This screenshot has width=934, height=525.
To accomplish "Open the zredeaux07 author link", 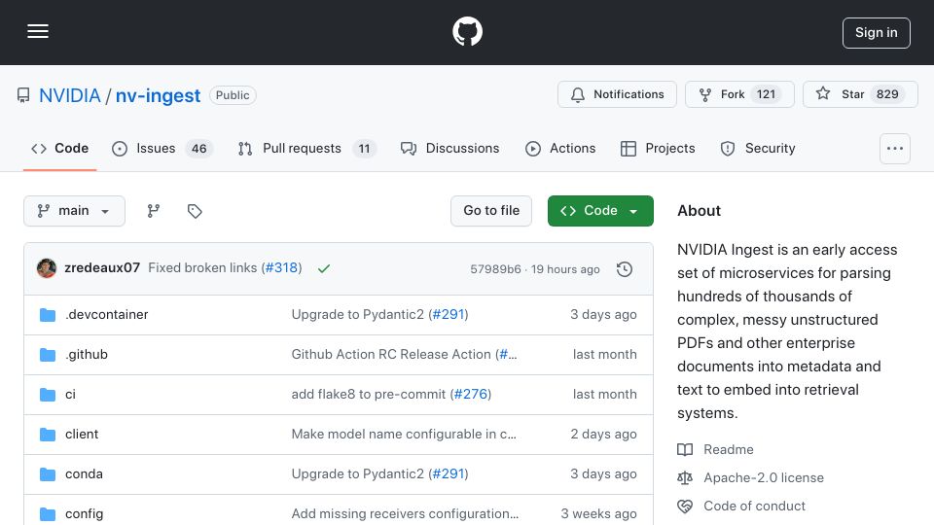I will 102,268.
